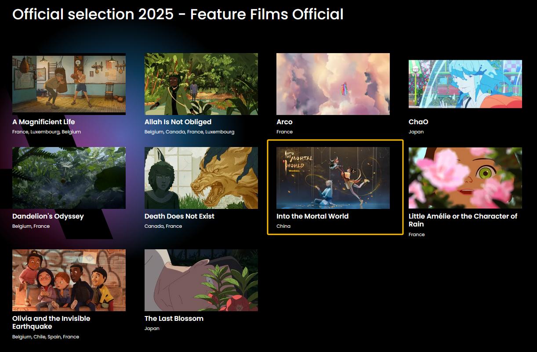The width and height of the screenshot is (537, 352).
Task: Click Into the Mortal World title
Action: click(312, 216)
